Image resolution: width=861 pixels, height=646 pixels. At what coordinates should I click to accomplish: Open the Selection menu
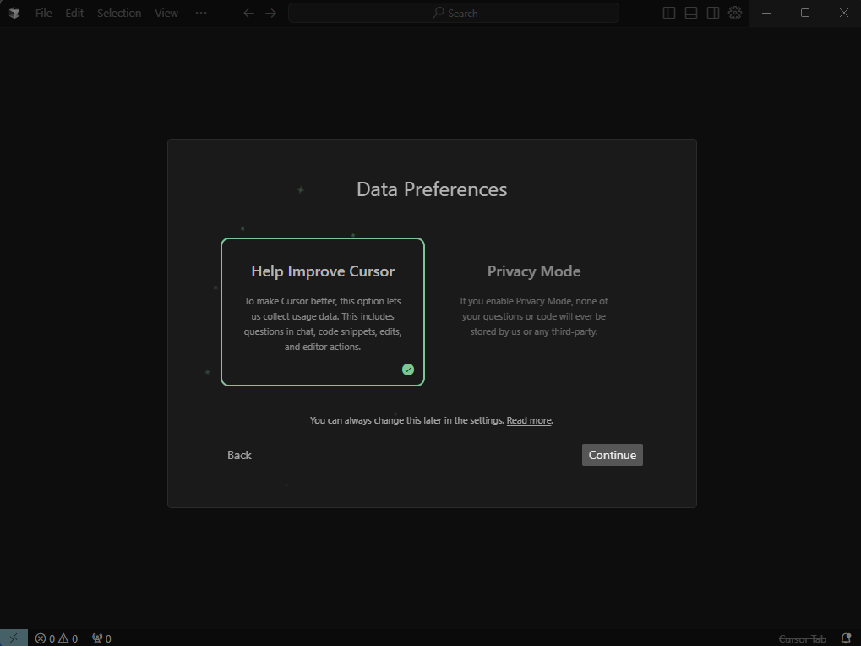point(119,13)
